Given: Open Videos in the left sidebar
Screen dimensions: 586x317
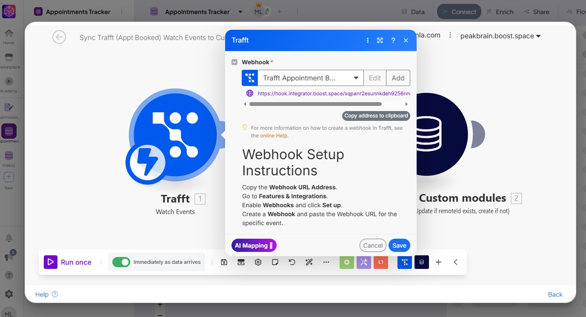Looking at the screenshot, I should 9,159.
